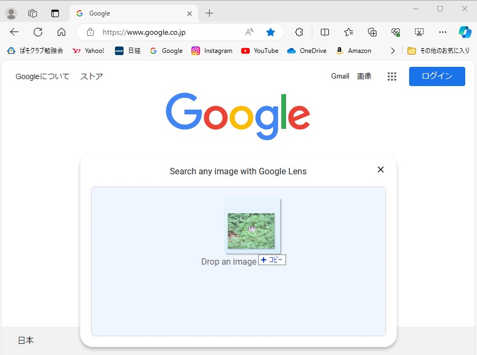The image size is (477, 355).
Task: Close the Google Lens search dialog
Action: point(381,169)
